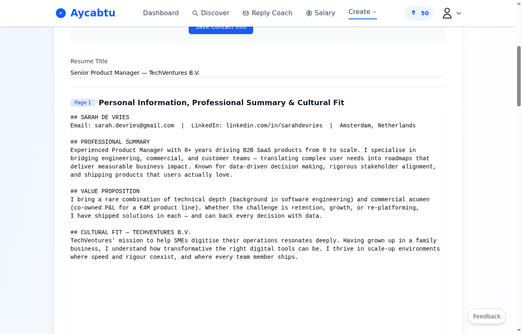Open the Salary nav label

tap(325, 13)
